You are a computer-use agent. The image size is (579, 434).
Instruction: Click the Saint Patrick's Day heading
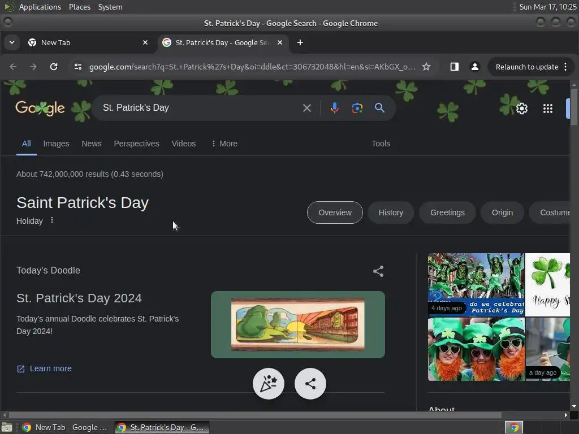(83, 203)
